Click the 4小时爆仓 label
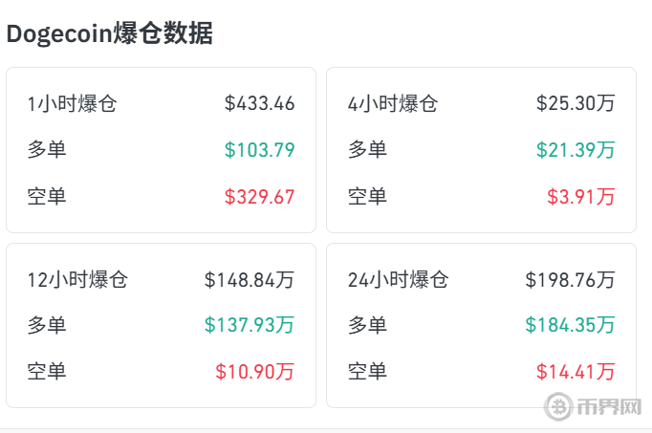652x433 pixels. 393,103
